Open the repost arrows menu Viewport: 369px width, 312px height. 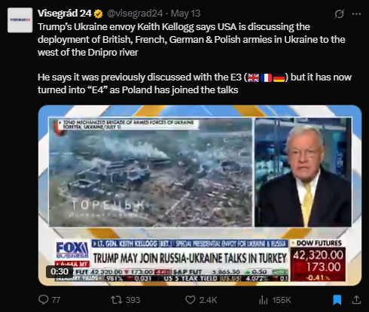[x=117, y=300]
